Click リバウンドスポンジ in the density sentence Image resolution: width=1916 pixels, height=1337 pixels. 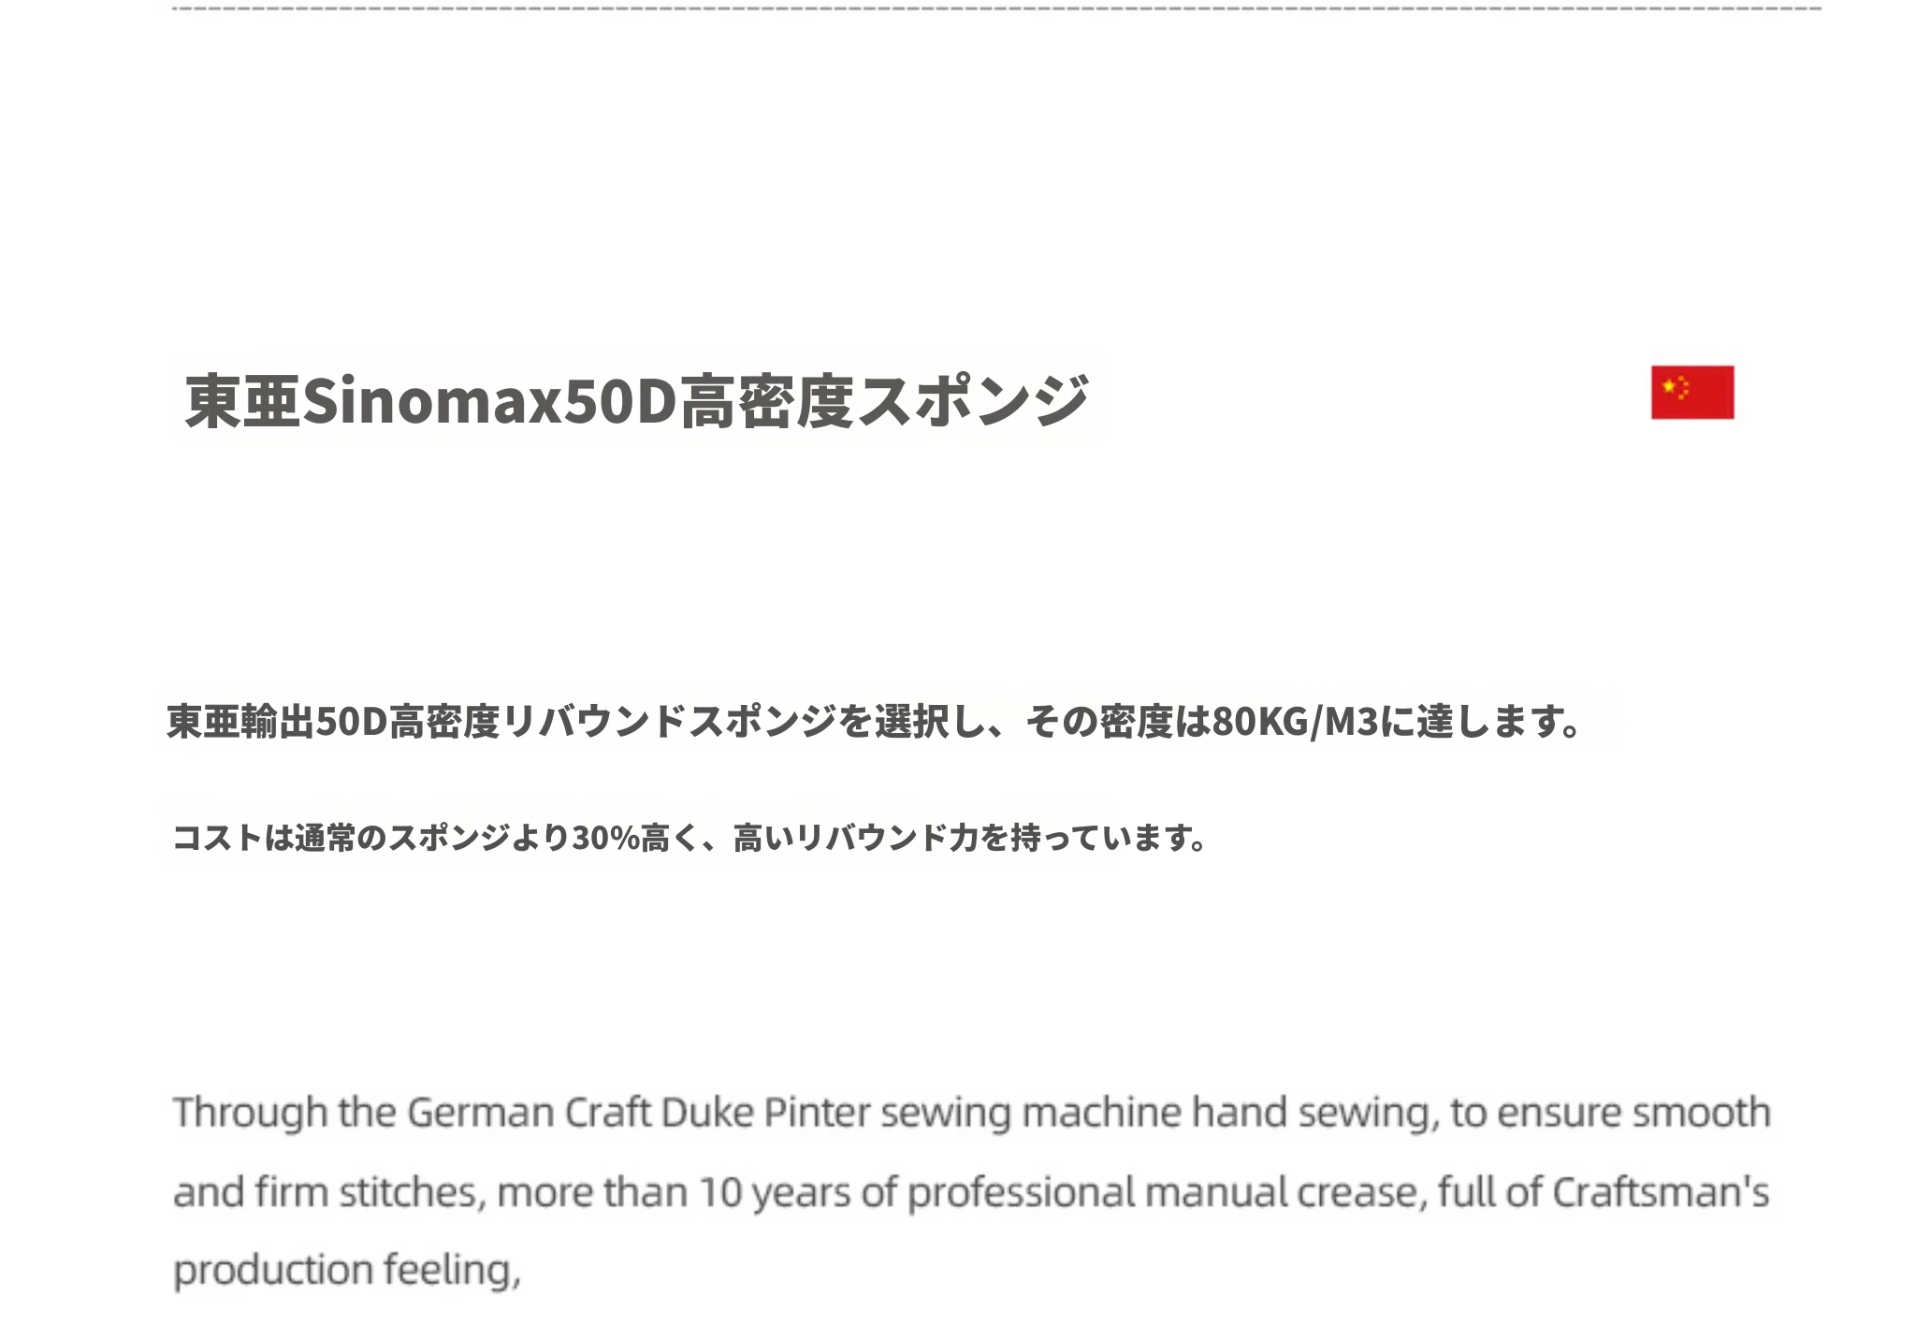point(670,722)
